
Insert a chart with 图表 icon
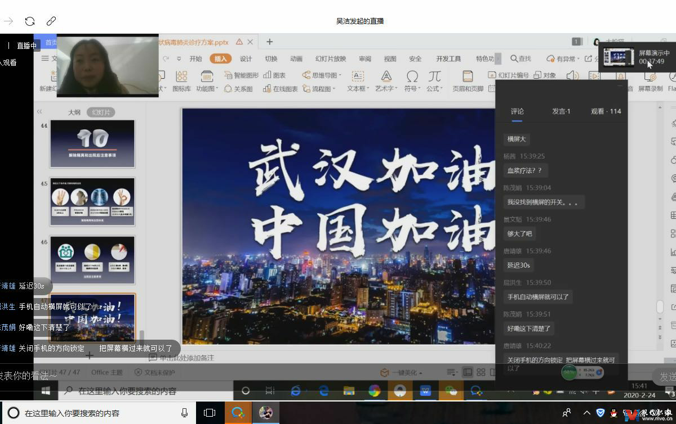coord(274,75)
